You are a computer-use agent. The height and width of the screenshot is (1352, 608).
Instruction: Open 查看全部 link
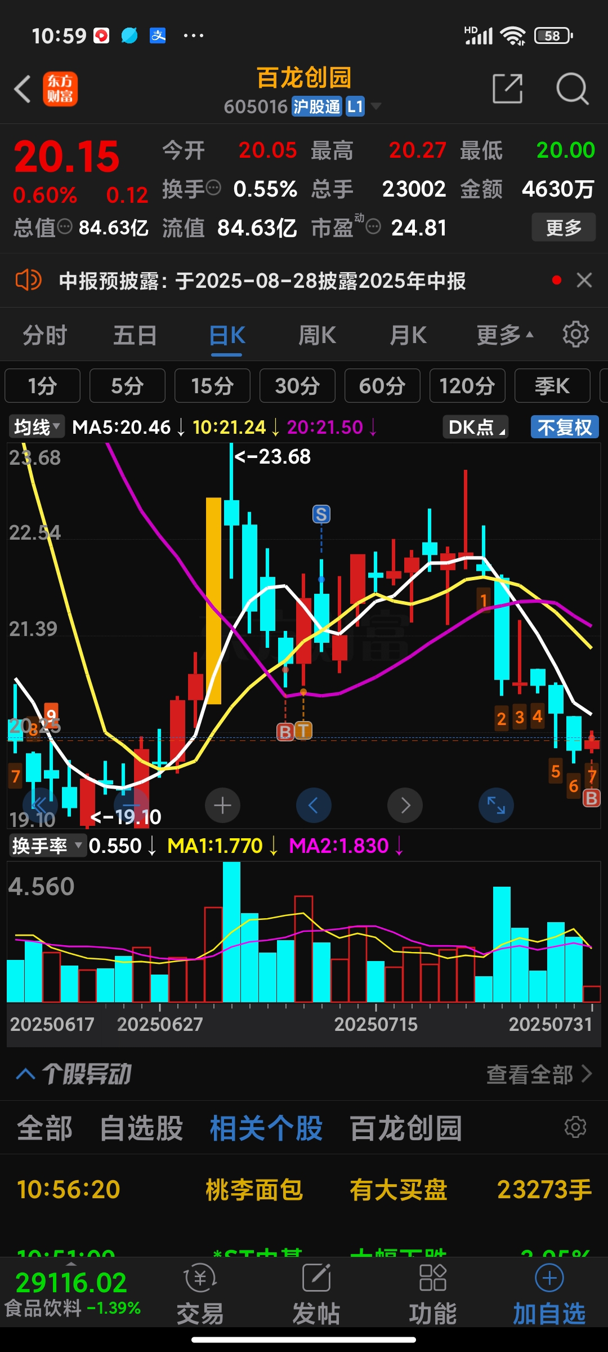(539, 1074)
